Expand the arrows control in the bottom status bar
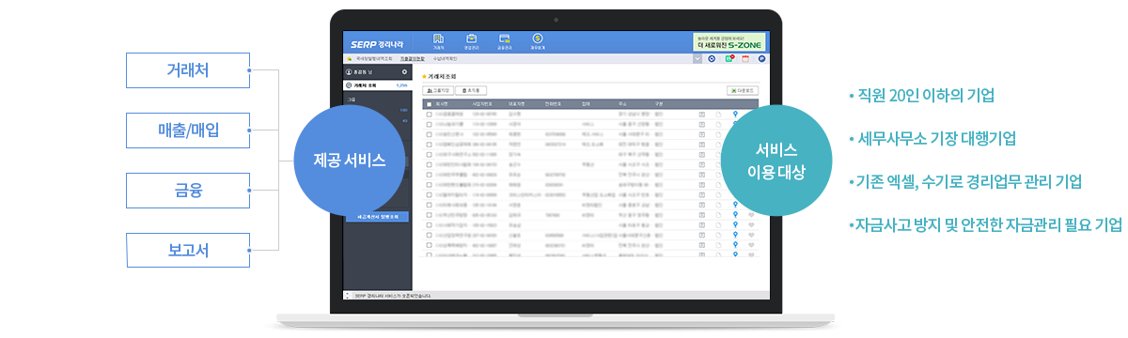 (348, 296)
